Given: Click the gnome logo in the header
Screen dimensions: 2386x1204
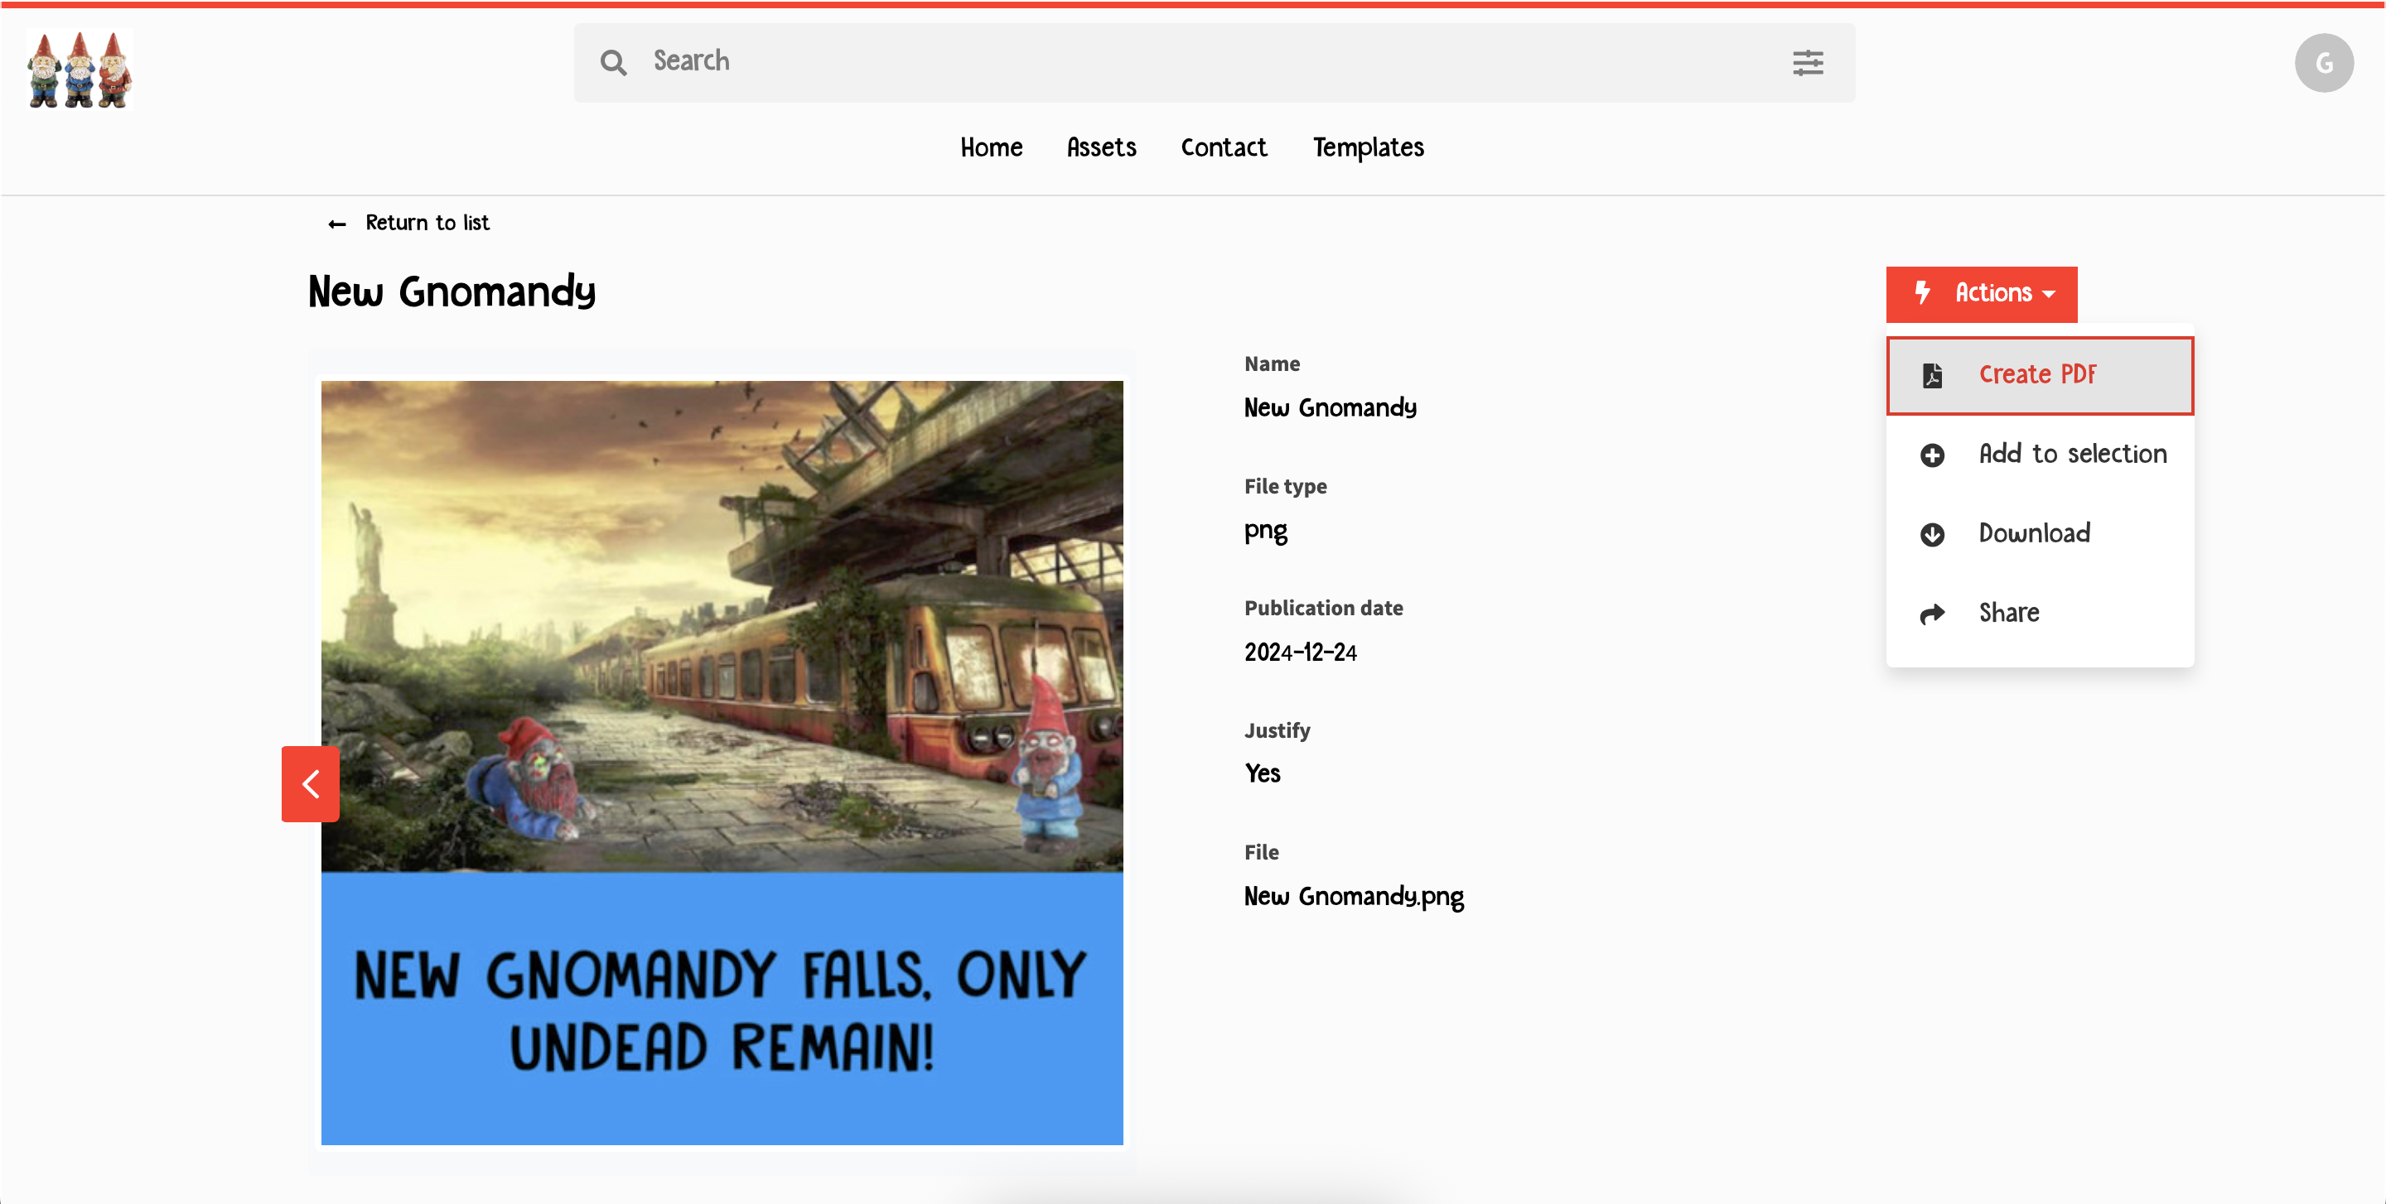Looking at the screenshot, I should (80, 70).
